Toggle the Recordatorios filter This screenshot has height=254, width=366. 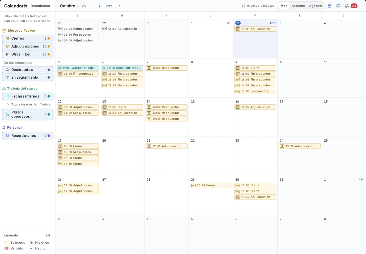pos(28,136)
